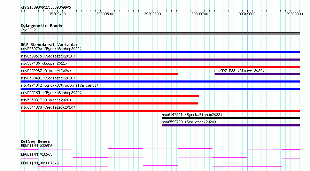Open BRWD1|NM_033656 gene label
This screenshot has width=310, height=171.
[37, 146]
